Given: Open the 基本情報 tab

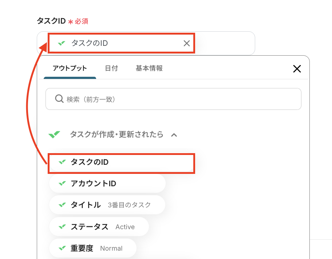Looking at the screenshot, I should (x=149, y=68).
